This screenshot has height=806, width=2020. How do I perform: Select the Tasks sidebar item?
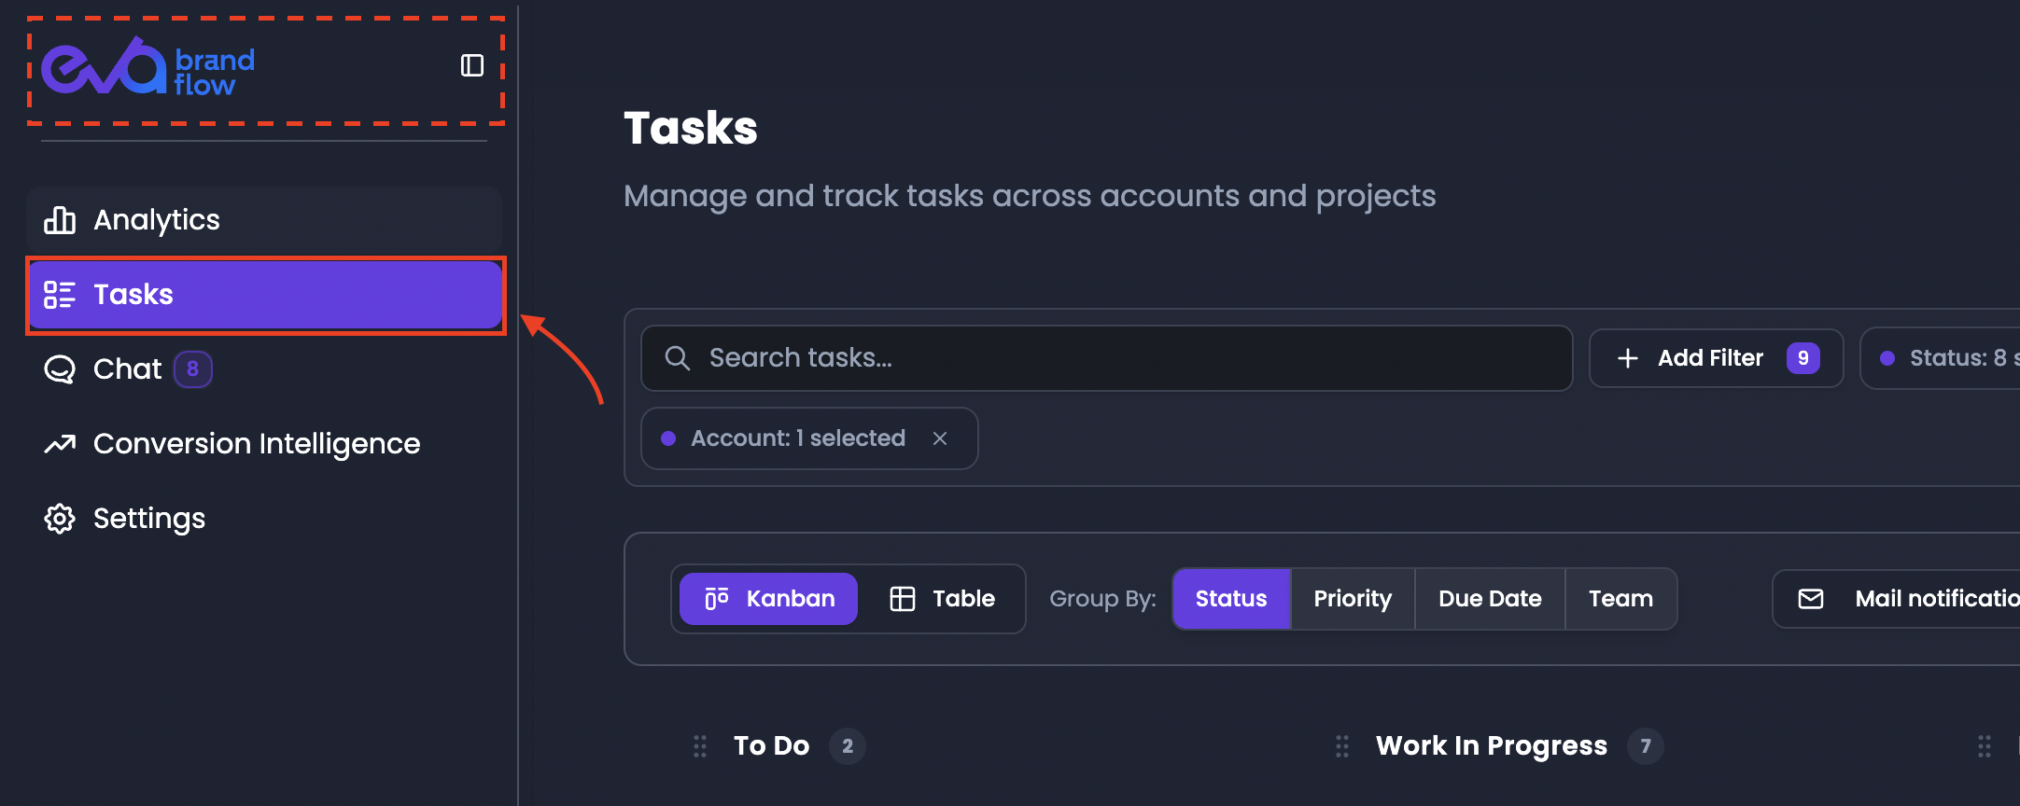click(x=264, y=295)
